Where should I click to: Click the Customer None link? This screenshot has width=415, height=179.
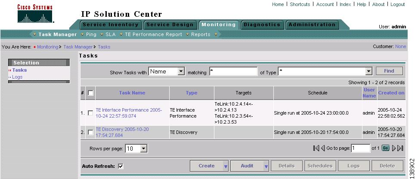pos(401,46)
